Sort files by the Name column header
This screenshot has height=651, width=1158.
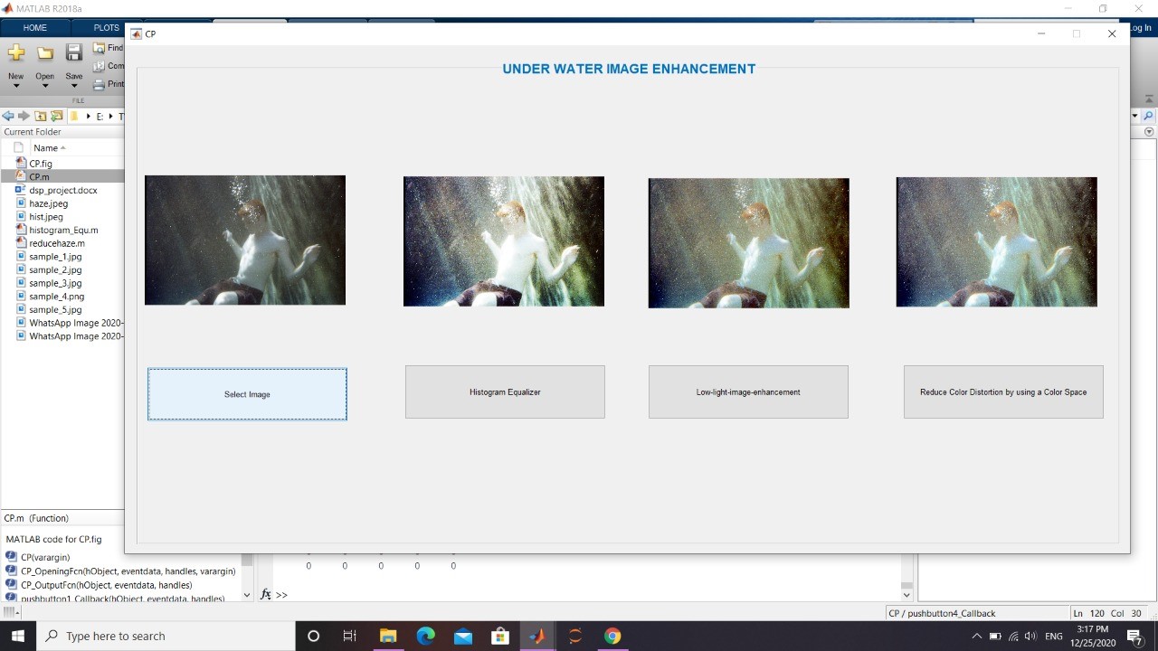[50, 147]
